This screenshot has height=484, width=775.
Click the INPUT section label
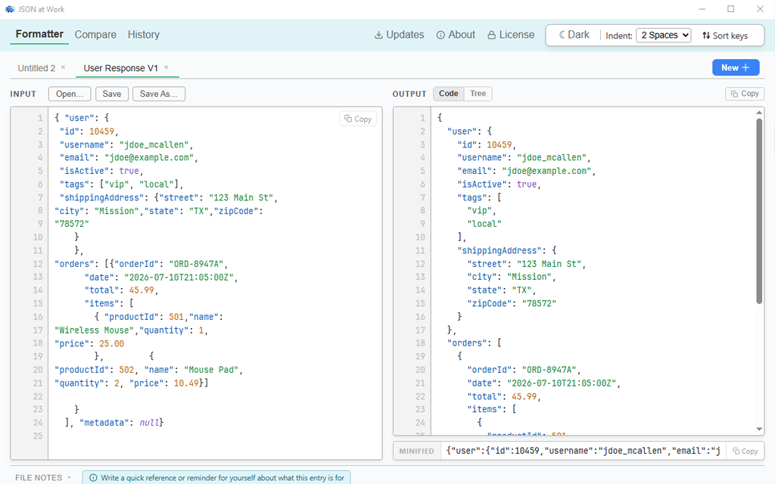coord(23,94)
